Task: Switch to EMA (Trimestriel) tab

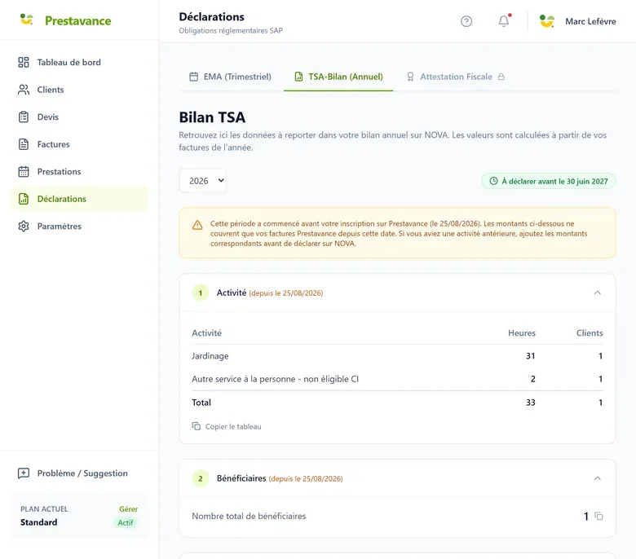Action: [231, 77]
